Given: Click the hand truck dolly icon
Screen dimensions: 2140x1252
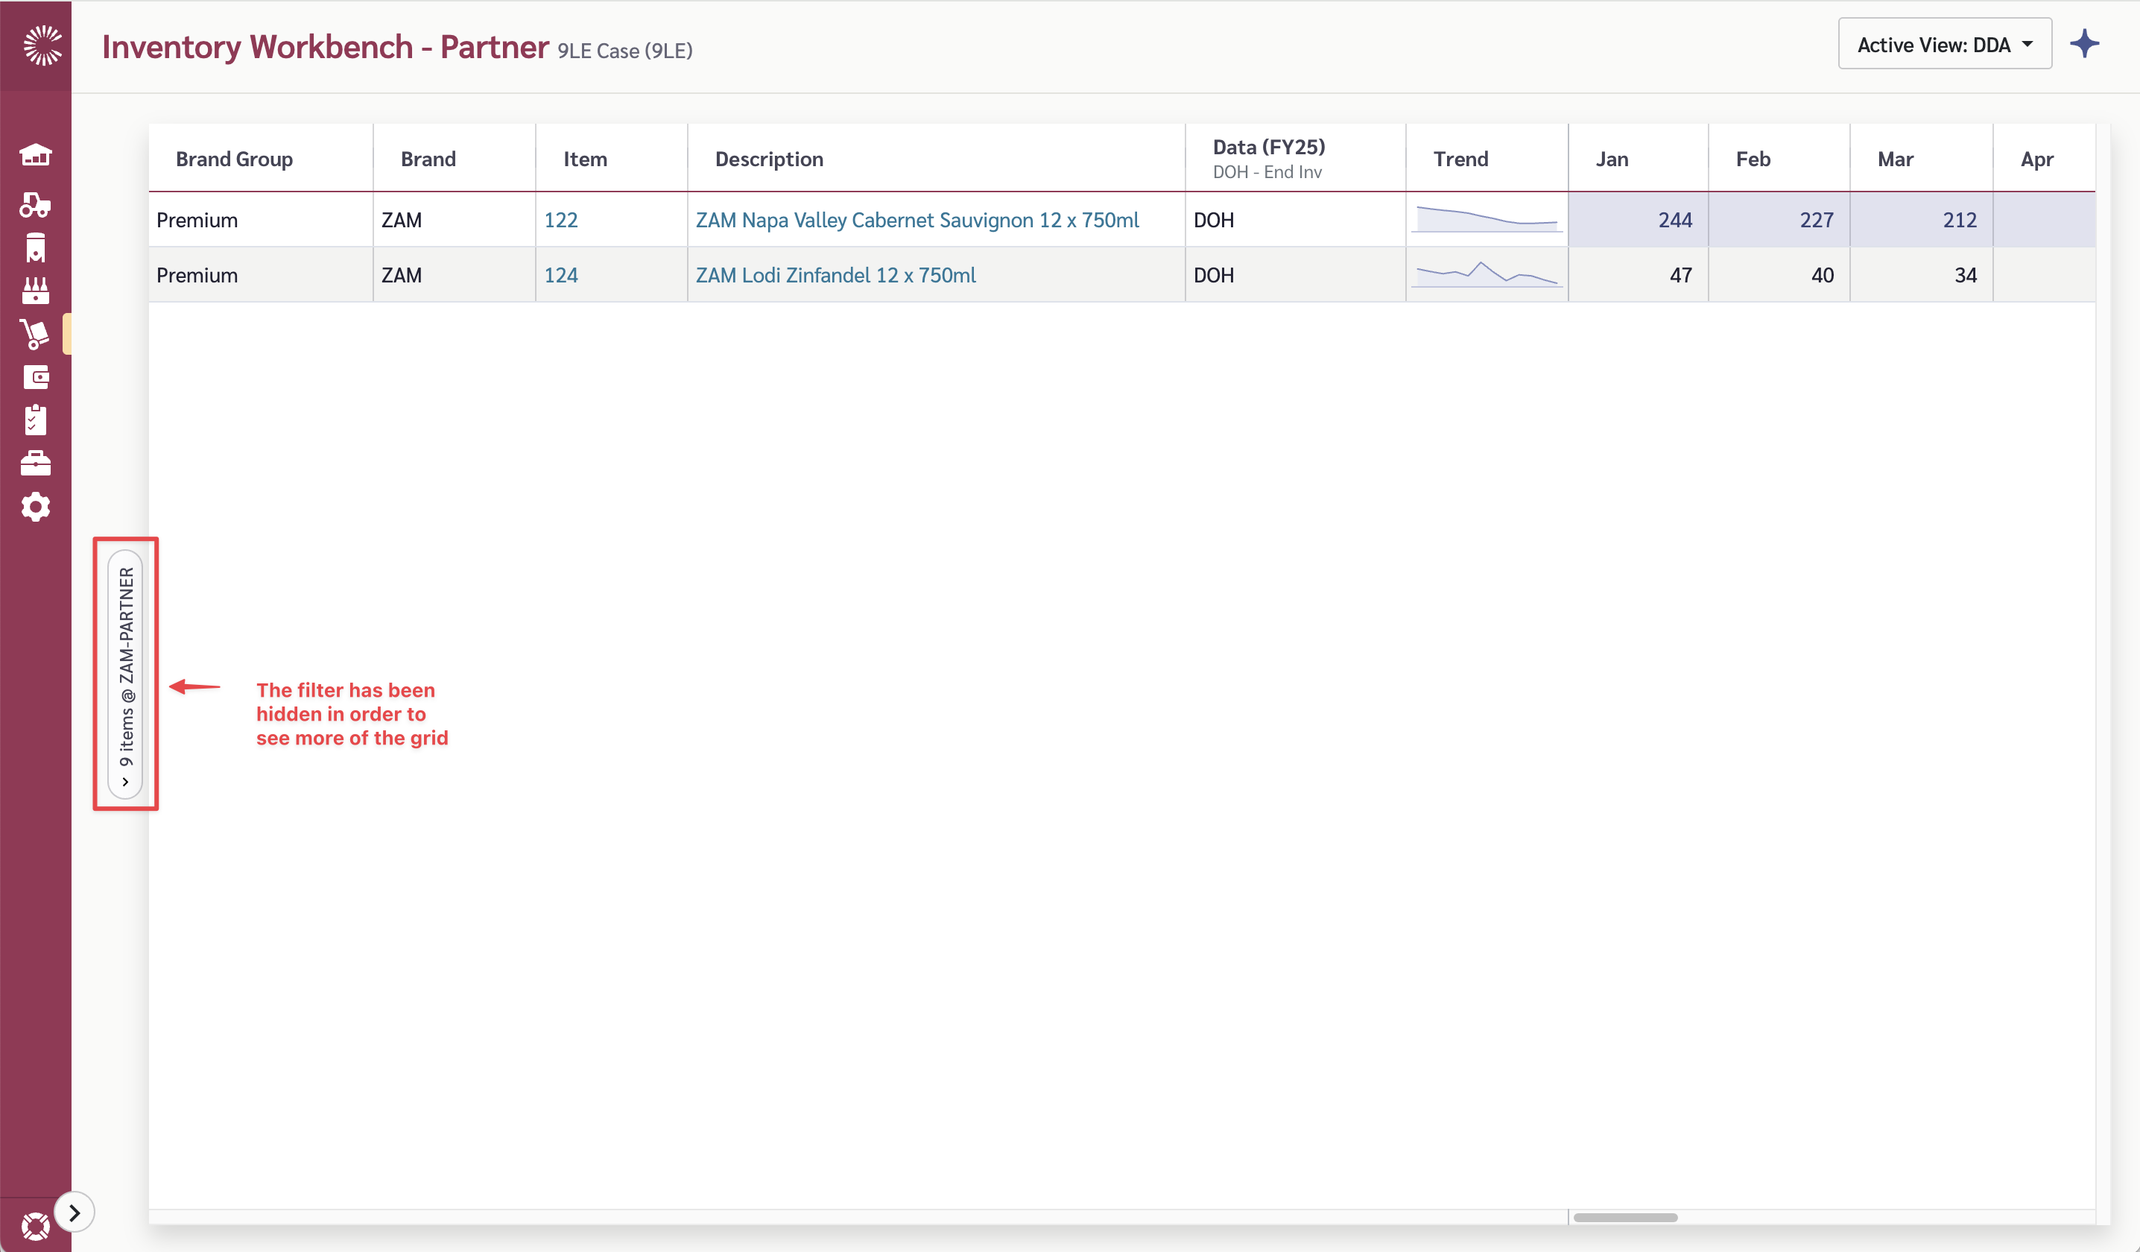Looking at the screenshot, I should (x=36, y=334).
